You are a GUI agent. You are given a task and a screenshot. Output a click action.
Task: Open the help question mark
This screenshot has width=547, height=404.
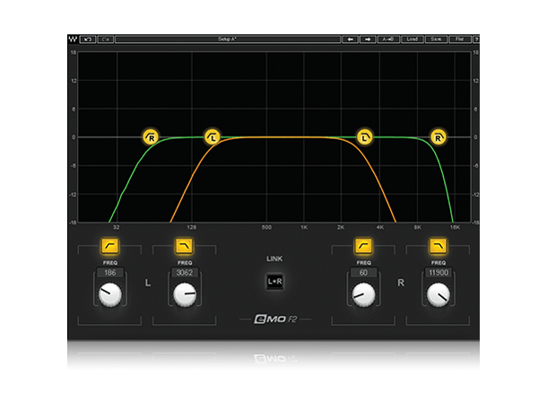tap(476, 40)
